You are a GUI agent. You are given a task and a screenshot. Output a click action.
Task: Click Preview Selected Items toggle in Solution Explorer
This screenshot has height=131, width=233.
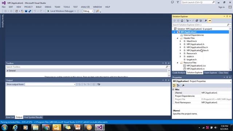pyautogui.click(x=210, y=21)
